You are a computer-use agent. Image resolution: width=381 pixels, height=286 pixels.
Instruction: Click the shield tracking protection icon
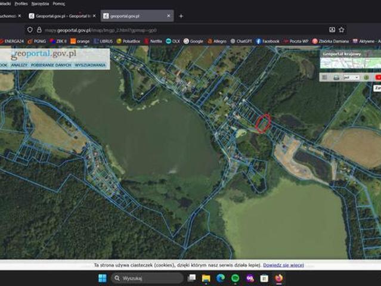coord(30,30)
